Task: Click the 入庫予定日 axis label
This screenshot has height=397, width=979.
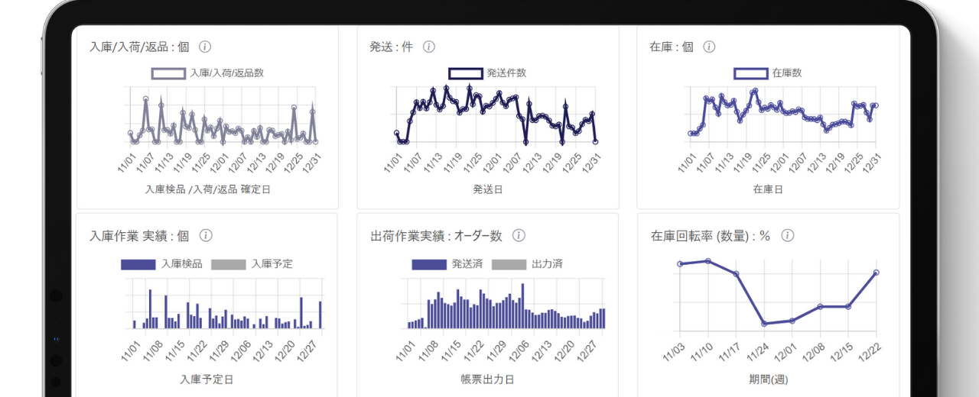Action: [207, 379]
